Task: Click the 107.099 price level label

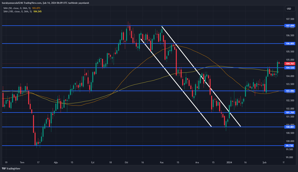Action: point(290,26)
